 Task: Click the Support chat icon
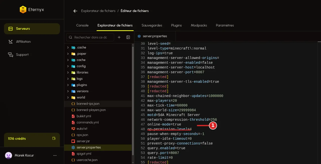click(11, 55)
